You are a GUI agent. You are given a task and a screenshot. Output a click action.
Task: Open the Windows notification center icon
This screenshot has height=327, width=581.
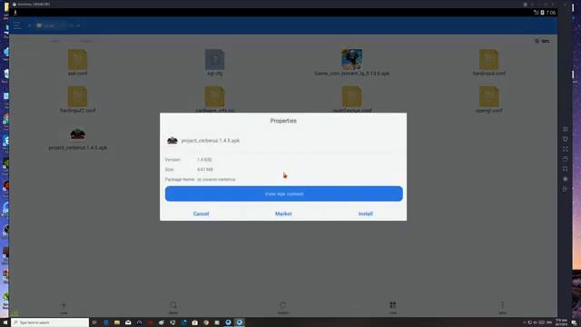coord(574,322)
